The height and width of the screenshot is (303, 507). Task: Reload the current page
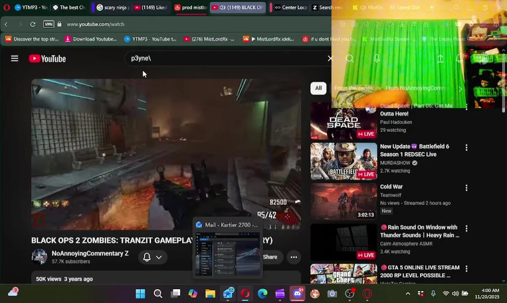tap(33, 24)
